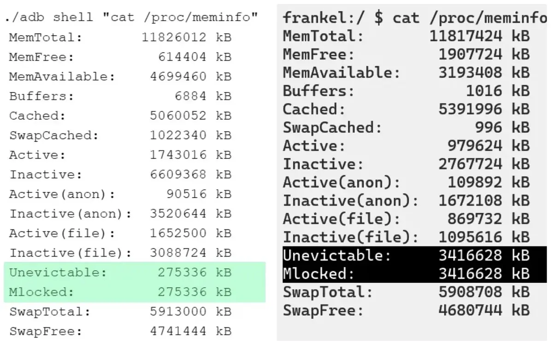
Task: Click the black highlighted Unevictable 3416628 row
Action: click(x=413, y=255)
